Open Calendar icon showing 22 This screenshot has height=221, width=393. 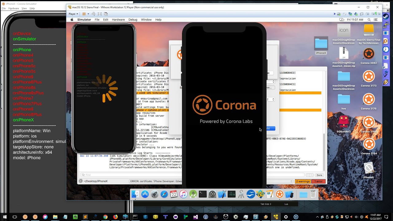coord(174,194)
